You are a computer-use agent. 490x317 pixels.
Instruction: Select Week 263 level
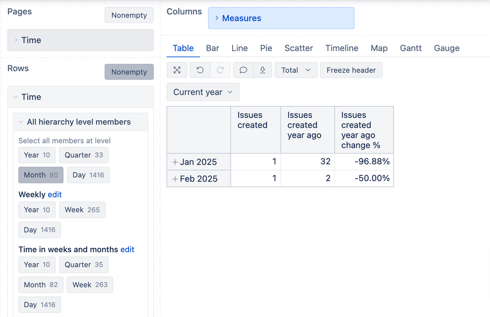pos(90,285)
